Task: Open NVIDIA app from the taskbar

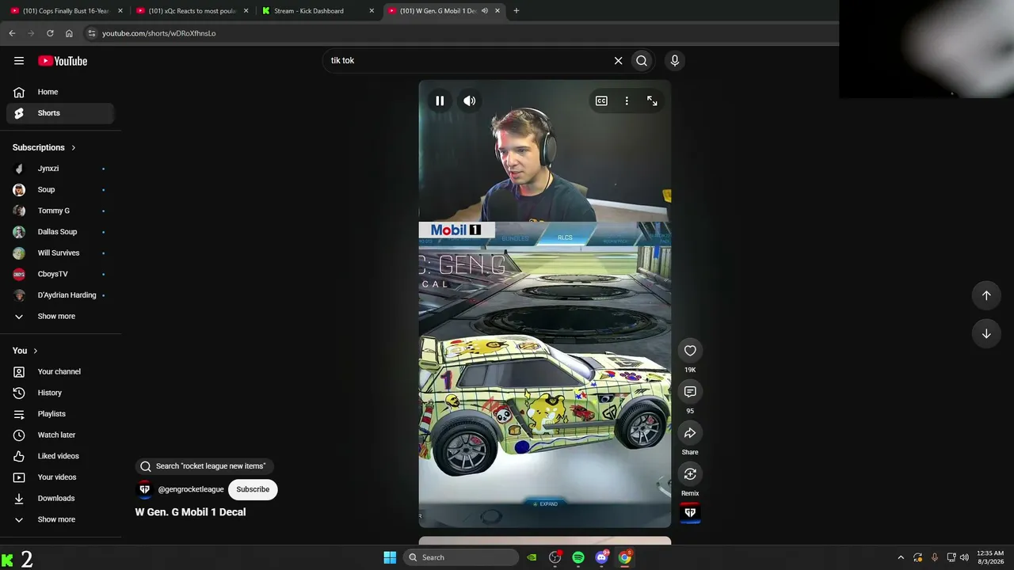Action: pos(532,557)
